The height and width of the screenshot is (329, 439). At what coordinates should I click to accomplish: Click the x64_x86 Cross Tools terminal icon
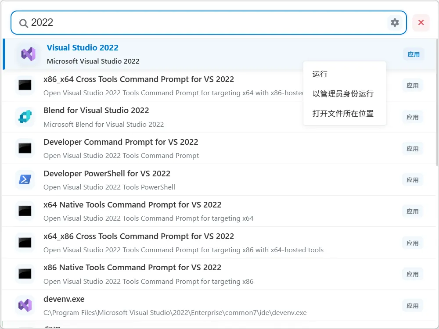click(25, 243)
